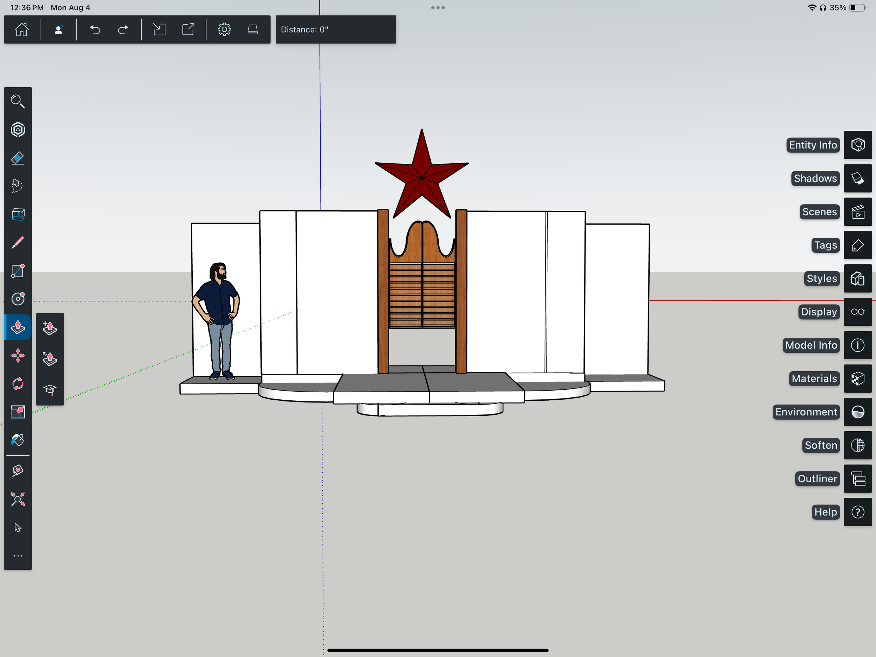Tap the import file icon

[159, 30]
